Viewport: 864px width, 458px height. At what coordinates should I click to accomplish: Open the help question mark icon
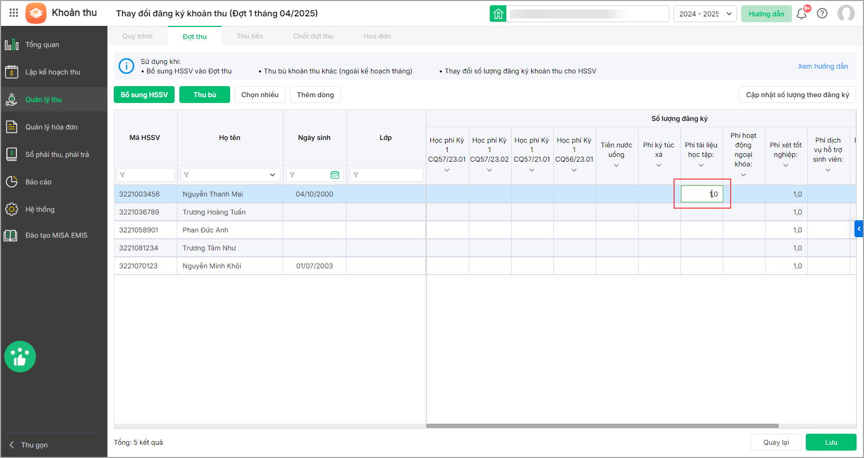tap(822, 14)
